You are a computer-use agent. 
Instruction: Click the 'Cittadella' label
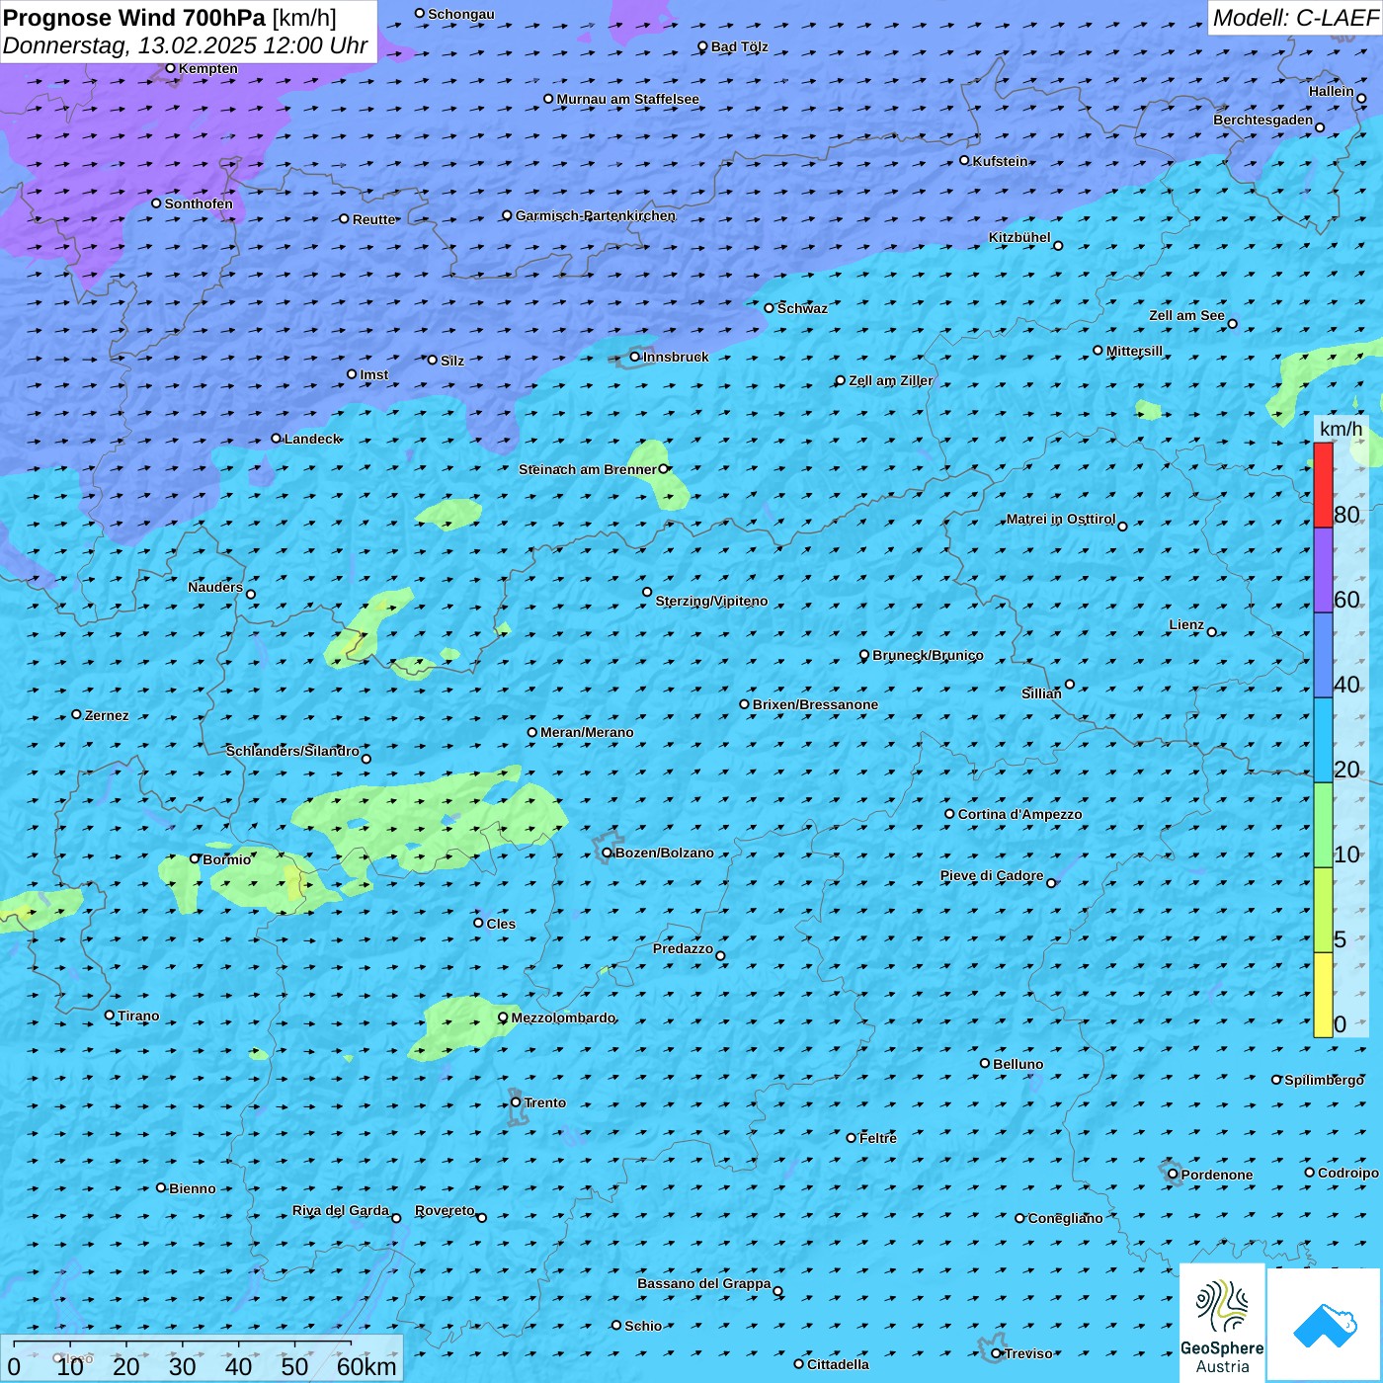click(838, 1364)
